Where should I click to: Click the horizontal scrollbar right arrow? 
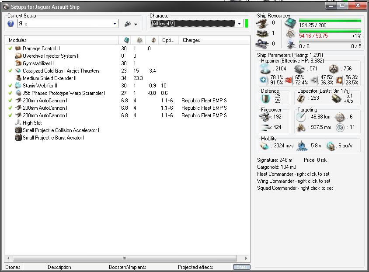[246, 258]
